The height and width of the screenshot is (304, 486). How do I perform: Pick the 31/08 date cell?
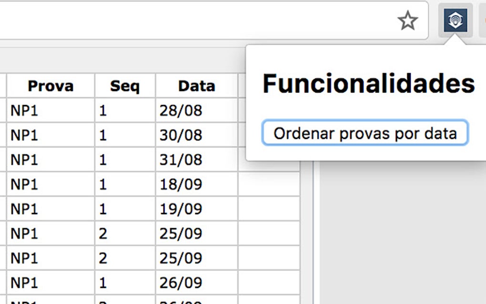pos(181,160)
